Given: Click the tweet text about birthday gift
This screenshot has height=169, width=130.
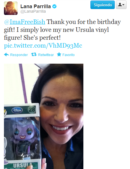Looking at the screenshot, I should (62, 30).
